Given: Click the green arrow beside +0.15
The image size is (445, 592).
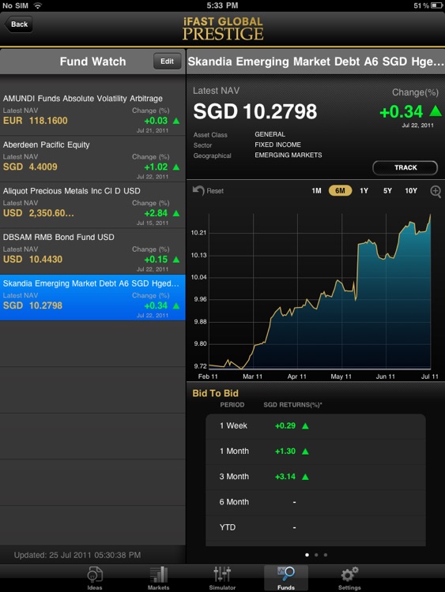Looking at the screenshot, I should pos(176,260).
